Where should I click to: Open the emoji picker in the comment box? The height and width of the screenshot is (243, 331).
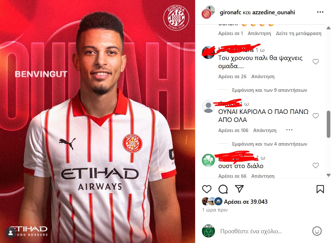[x=317, y=231]
